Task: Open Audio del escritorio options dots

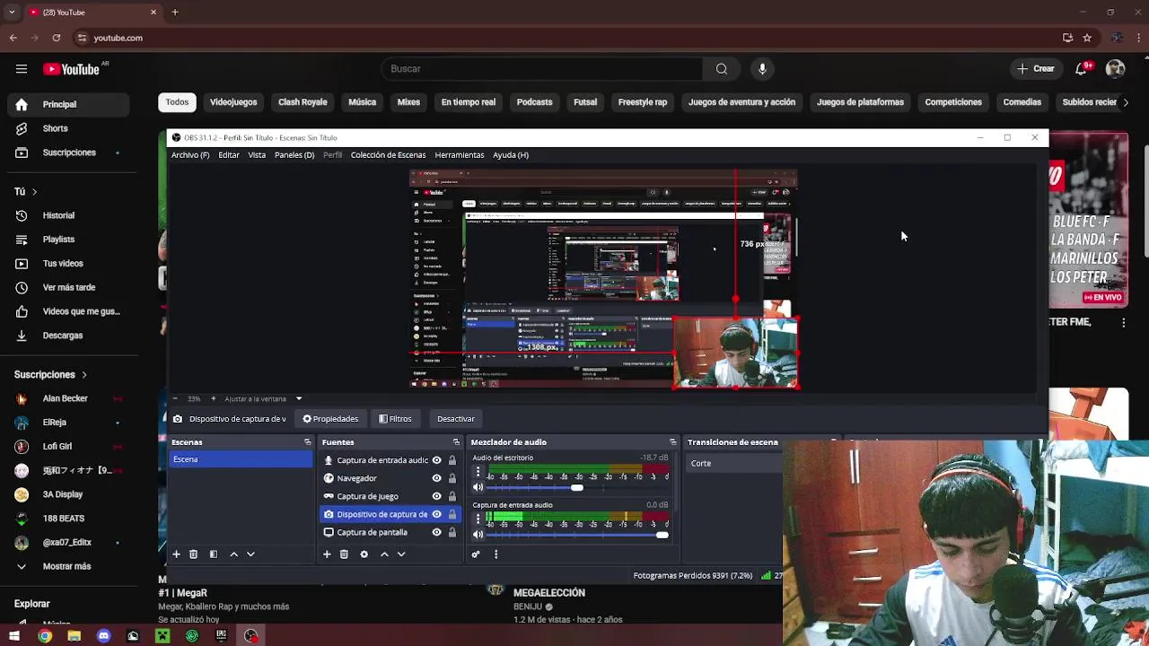Action: (478, 471)
